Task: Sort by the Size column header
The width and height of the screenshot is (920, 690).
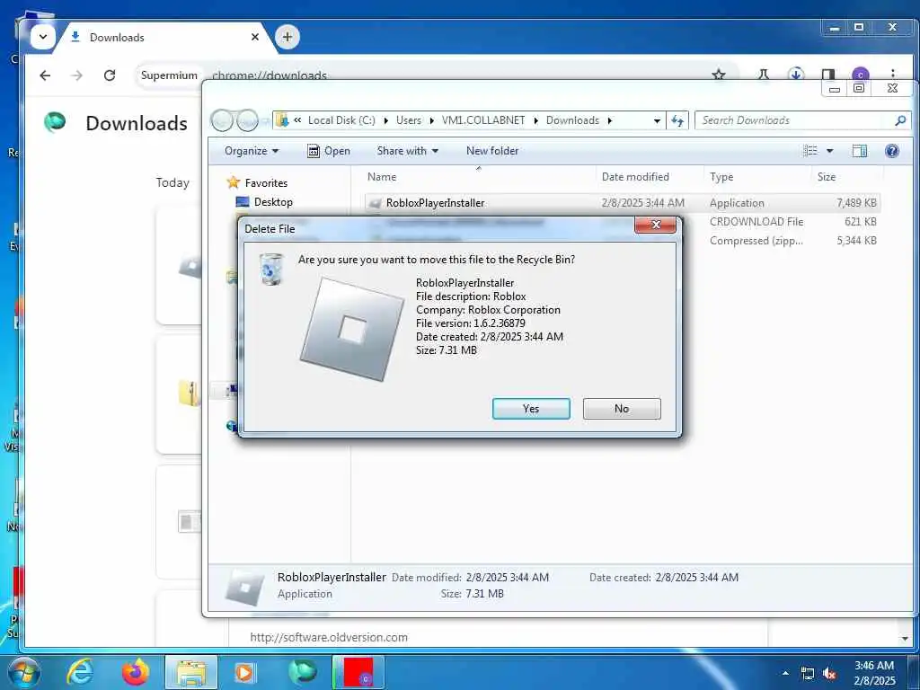Action: point(827,177)
